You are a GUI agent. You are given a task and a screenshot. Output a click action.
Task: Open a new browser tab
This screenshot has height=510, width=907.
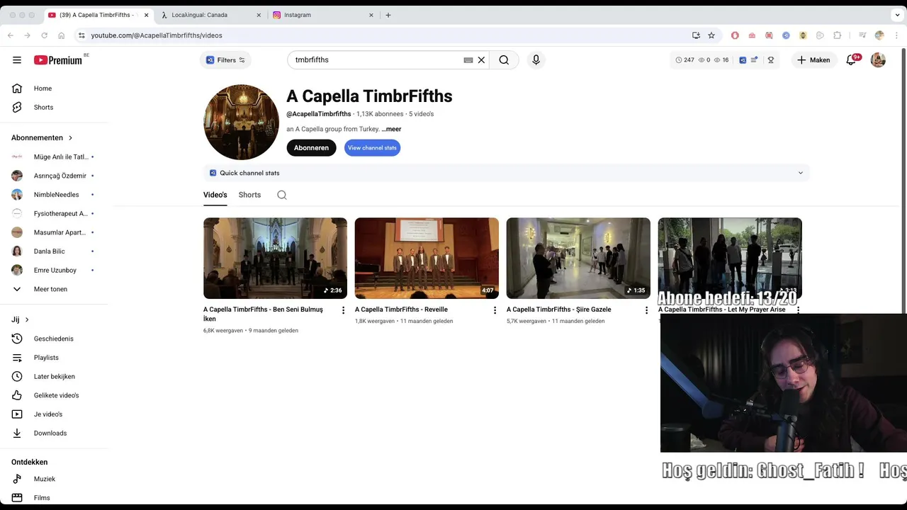(388, 15)
